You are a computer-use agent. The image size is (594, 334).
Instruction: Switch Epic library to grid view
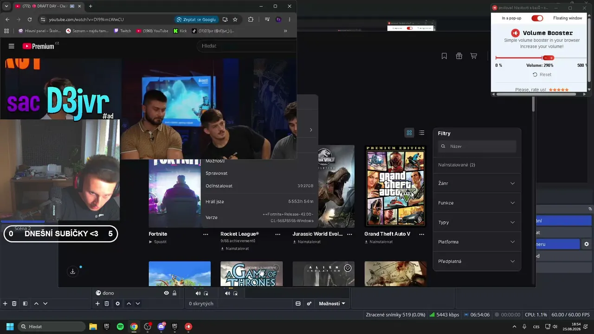point(409,133)
